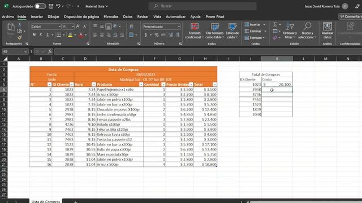Screen dimensions: 362x203
Task: Click the cell borders icon
Action: click(x=59, y=35)
